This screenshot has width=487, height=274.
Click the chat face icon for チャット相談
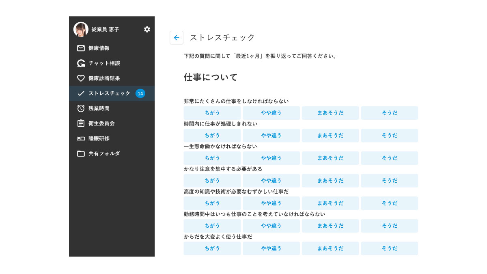pyautogui.click(x=81, y=63)
